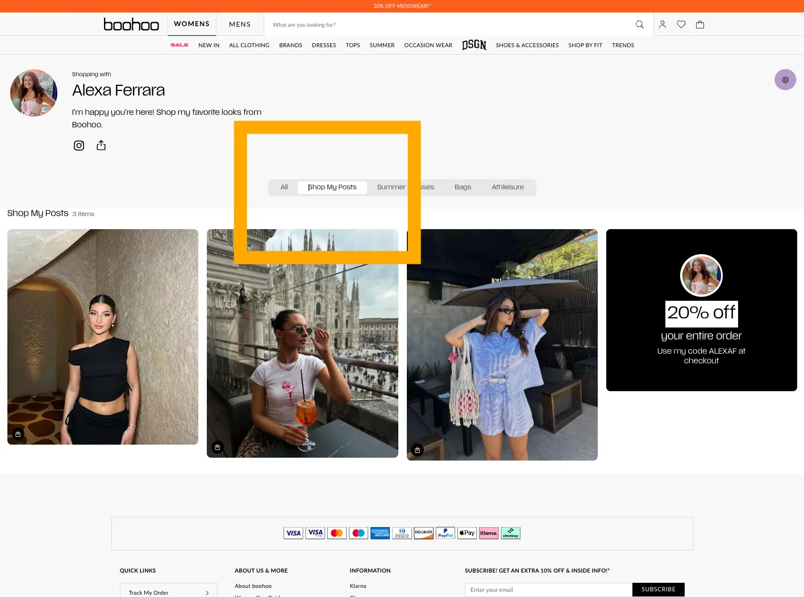The width and height of the screenshot is (804, 597).
Task: Click the 30% OFF MENSWEAR banner
Action: 402,6
